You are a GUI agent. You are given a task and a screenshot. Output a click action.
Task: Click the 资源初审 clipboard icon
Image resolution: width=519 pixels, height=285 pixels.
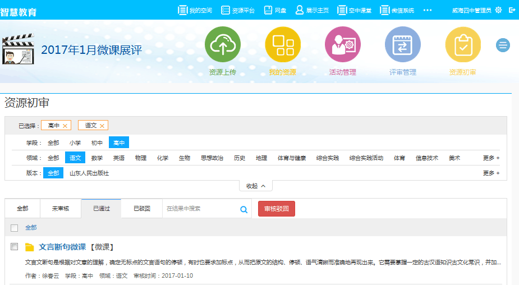(463, 45)
